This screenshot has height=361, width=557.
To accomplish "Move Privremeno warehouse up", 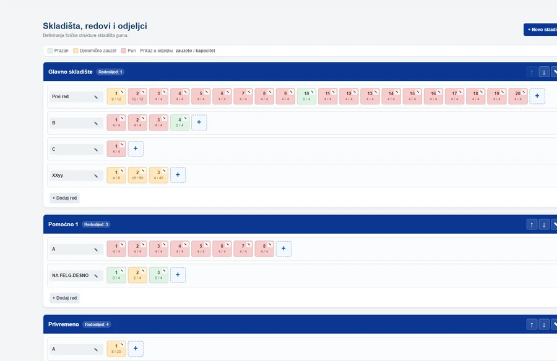I will tap(532, 325).
